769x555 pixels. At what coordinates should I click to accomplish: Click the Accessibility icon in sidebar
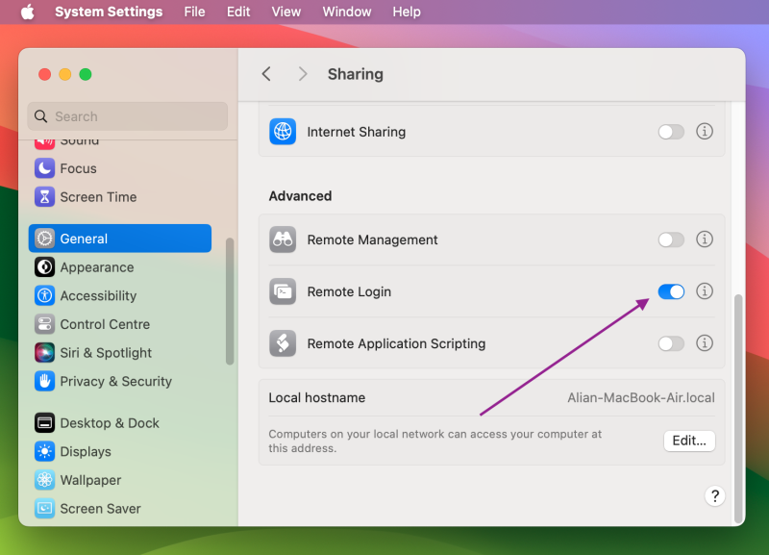coord(44,295)
